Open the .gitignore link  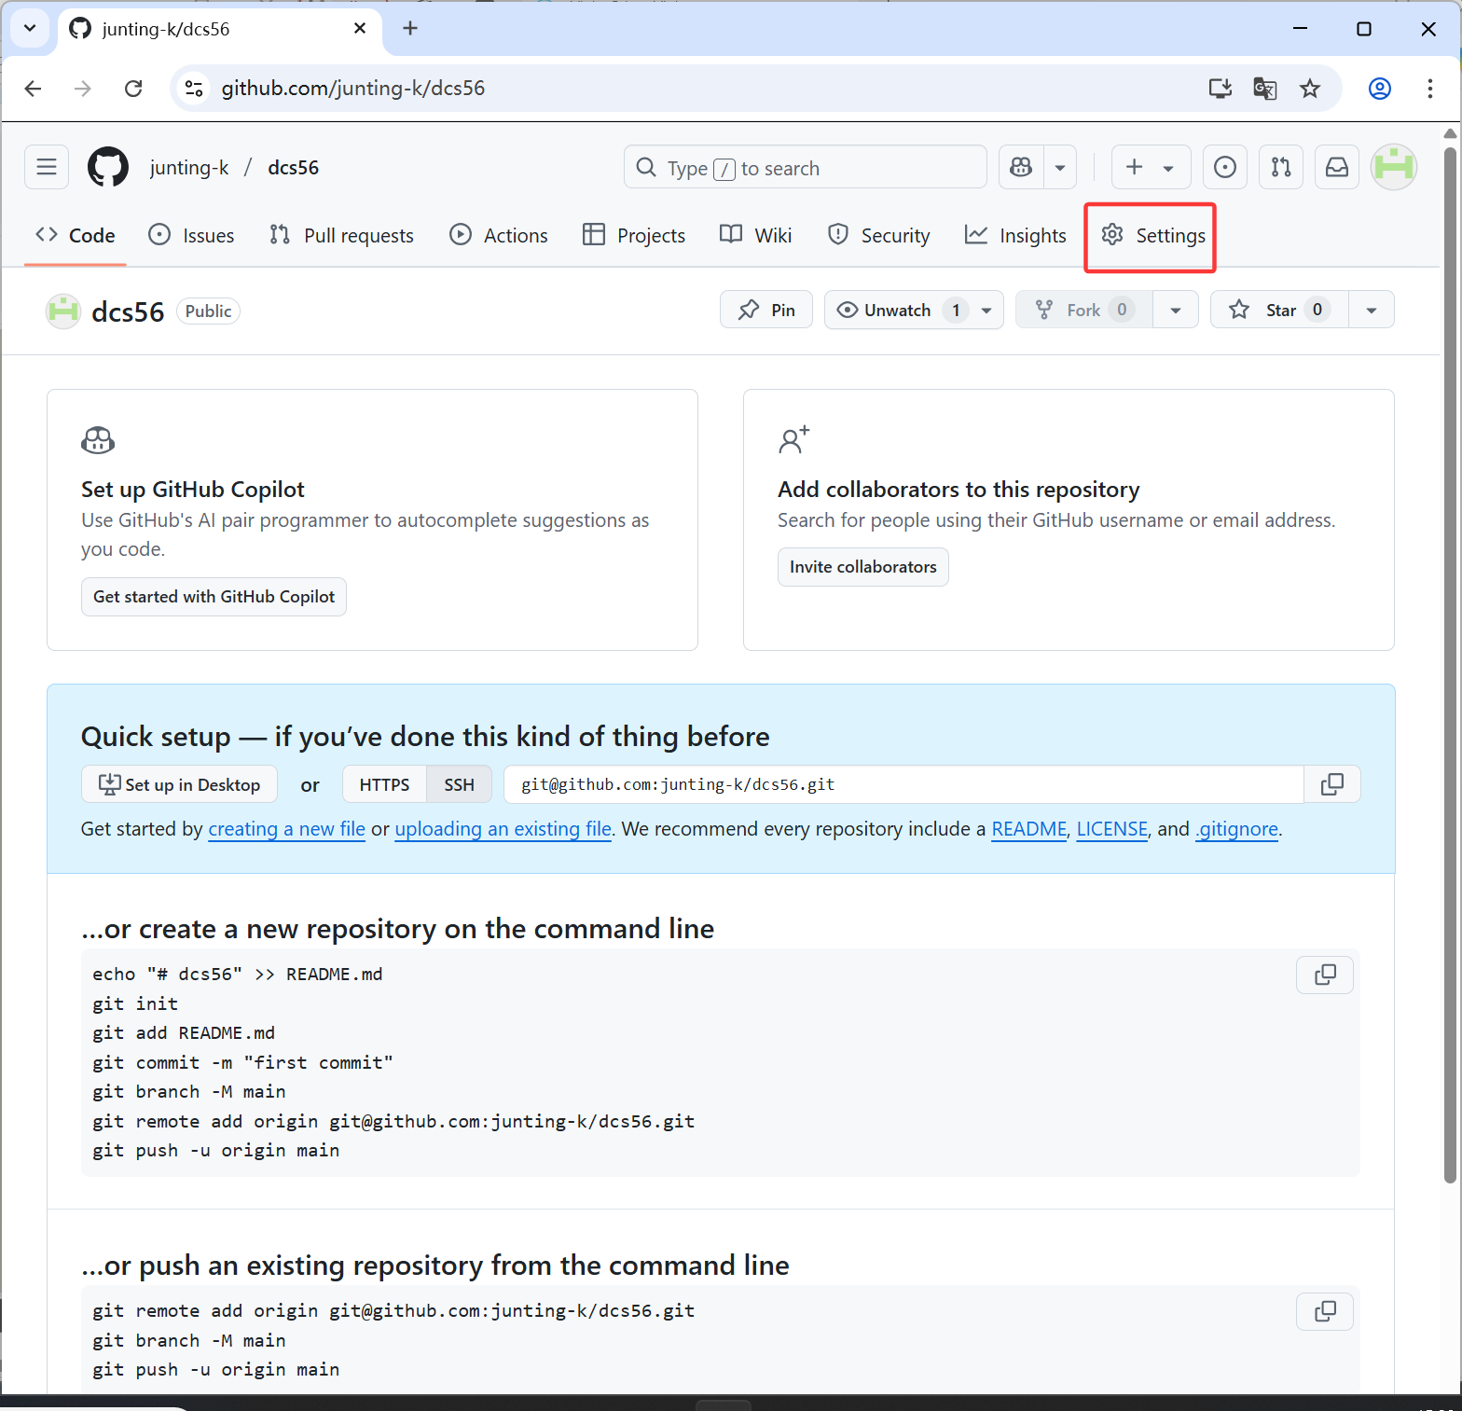(1237, 830)
